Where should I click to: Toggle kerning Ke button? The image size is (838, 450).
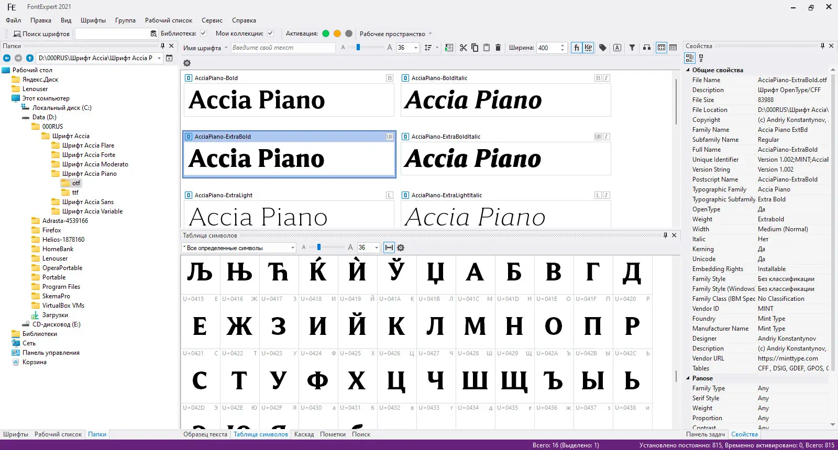(x=588, y=48)
